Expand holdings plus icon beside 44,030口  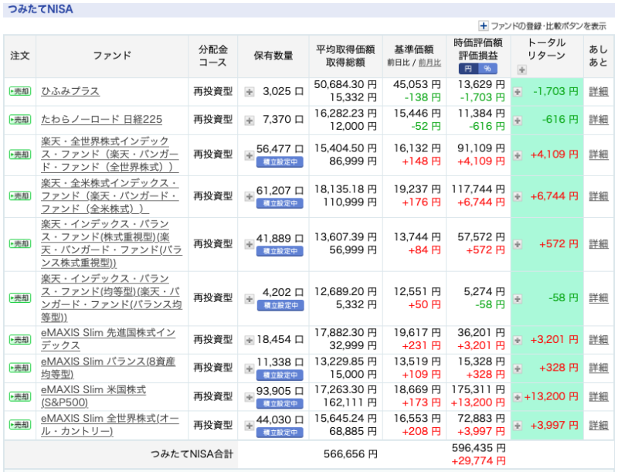pos(249,426)
